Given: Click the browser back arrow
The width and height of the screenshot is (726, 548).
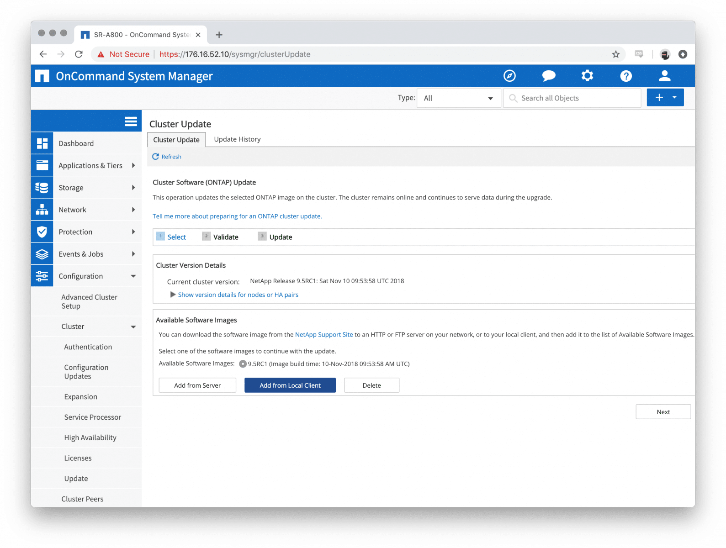Looking at the screenshot, I should coord(43,54).
